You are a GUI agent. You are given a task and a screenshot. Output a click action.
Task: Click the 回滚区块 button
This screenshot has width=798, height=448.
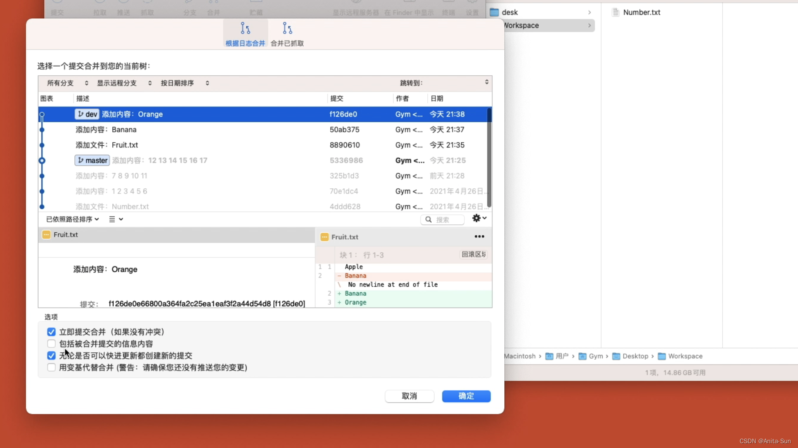pyautogui.click(x=474, y=254)
